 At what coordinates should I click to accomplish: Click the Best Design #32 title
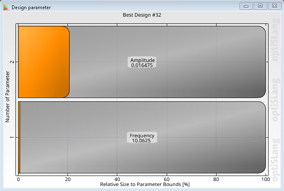pos(142,15)
